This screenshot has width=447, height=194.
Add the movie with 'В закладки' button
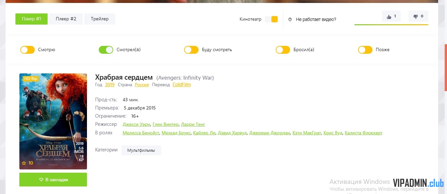point(53,180)
